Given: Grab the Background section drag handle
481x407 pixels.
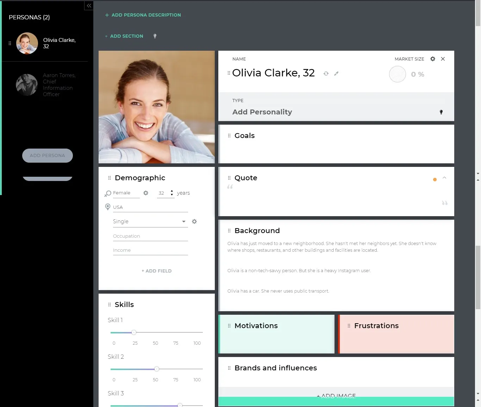Looking at the screenshot, I should (229, 231).
